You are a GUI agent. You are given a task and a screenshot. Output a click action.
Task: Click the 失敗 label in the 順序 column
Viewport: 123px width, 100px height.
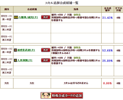7,83
